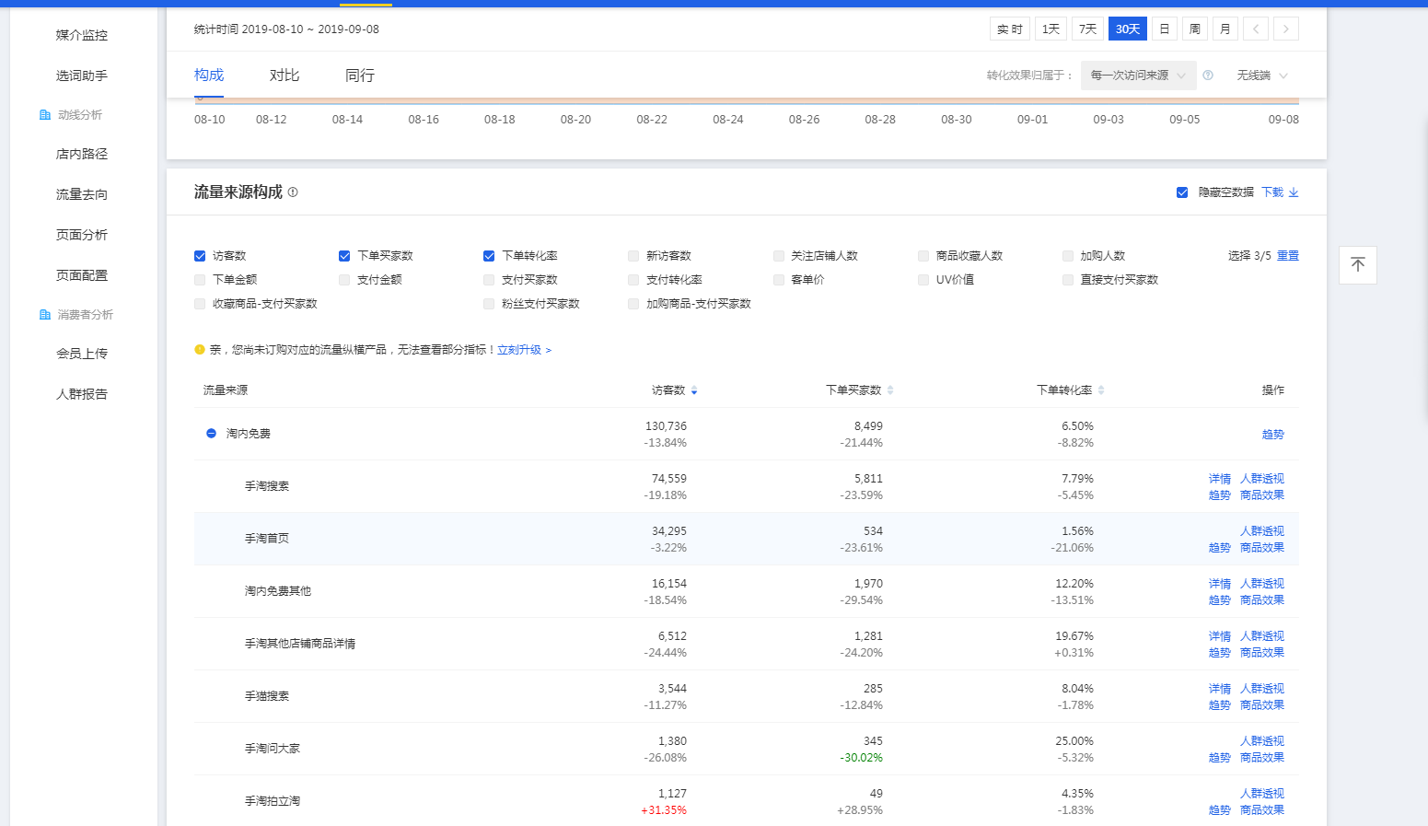Viewport: 1428px width, 826px height.
Task: Open 店内路径 in sidebar
Action: [x=82, y=154]
